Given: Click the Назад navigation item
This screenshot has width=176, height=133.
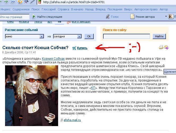Looking at the screenshot, I should [89, 9].
